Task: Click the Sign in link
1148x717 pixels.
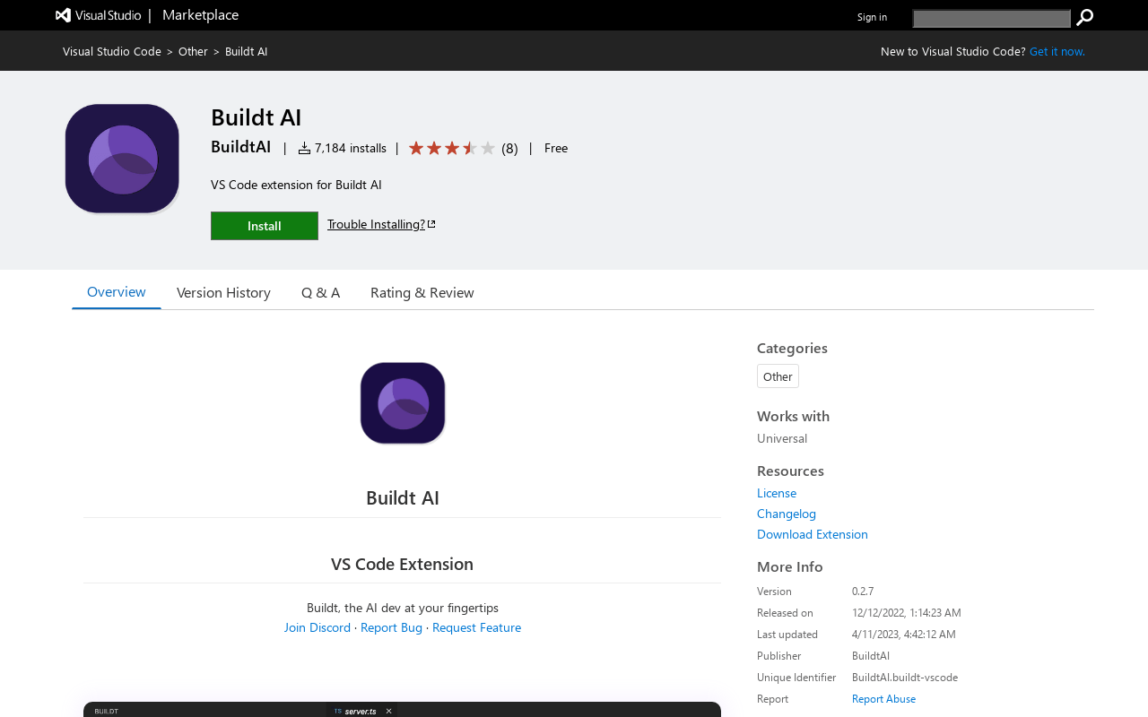Action: pyautogui.click(x=872, y=16)
